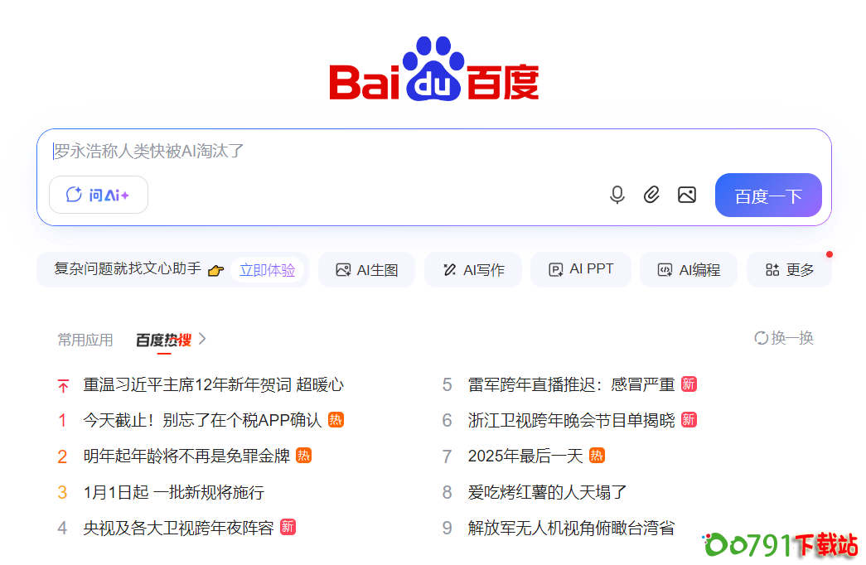Image resolution: width=866 pixels, height=565 pixels.
Task: Click the microphone voice search icon
Action: point(617,195)
